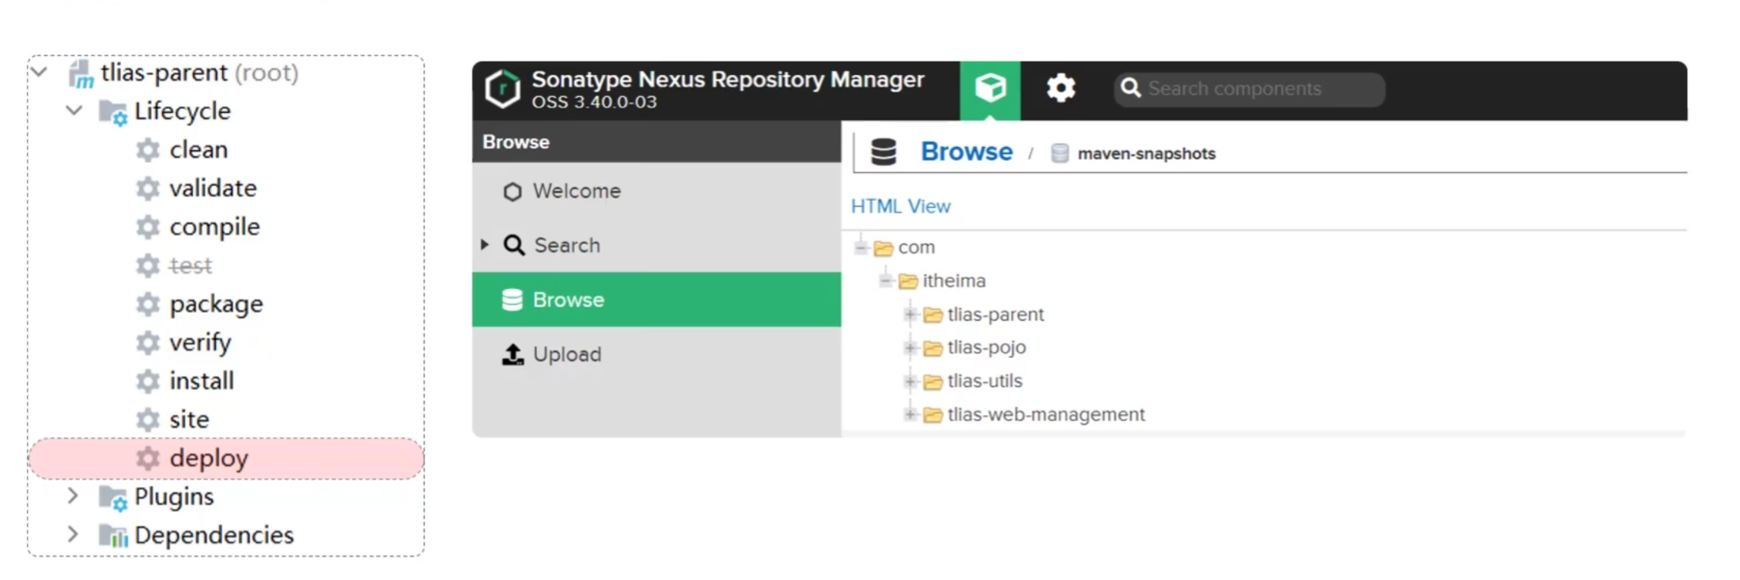1740x580 pixels.
Task: Open the Search menu item
Action: [656, 245]
